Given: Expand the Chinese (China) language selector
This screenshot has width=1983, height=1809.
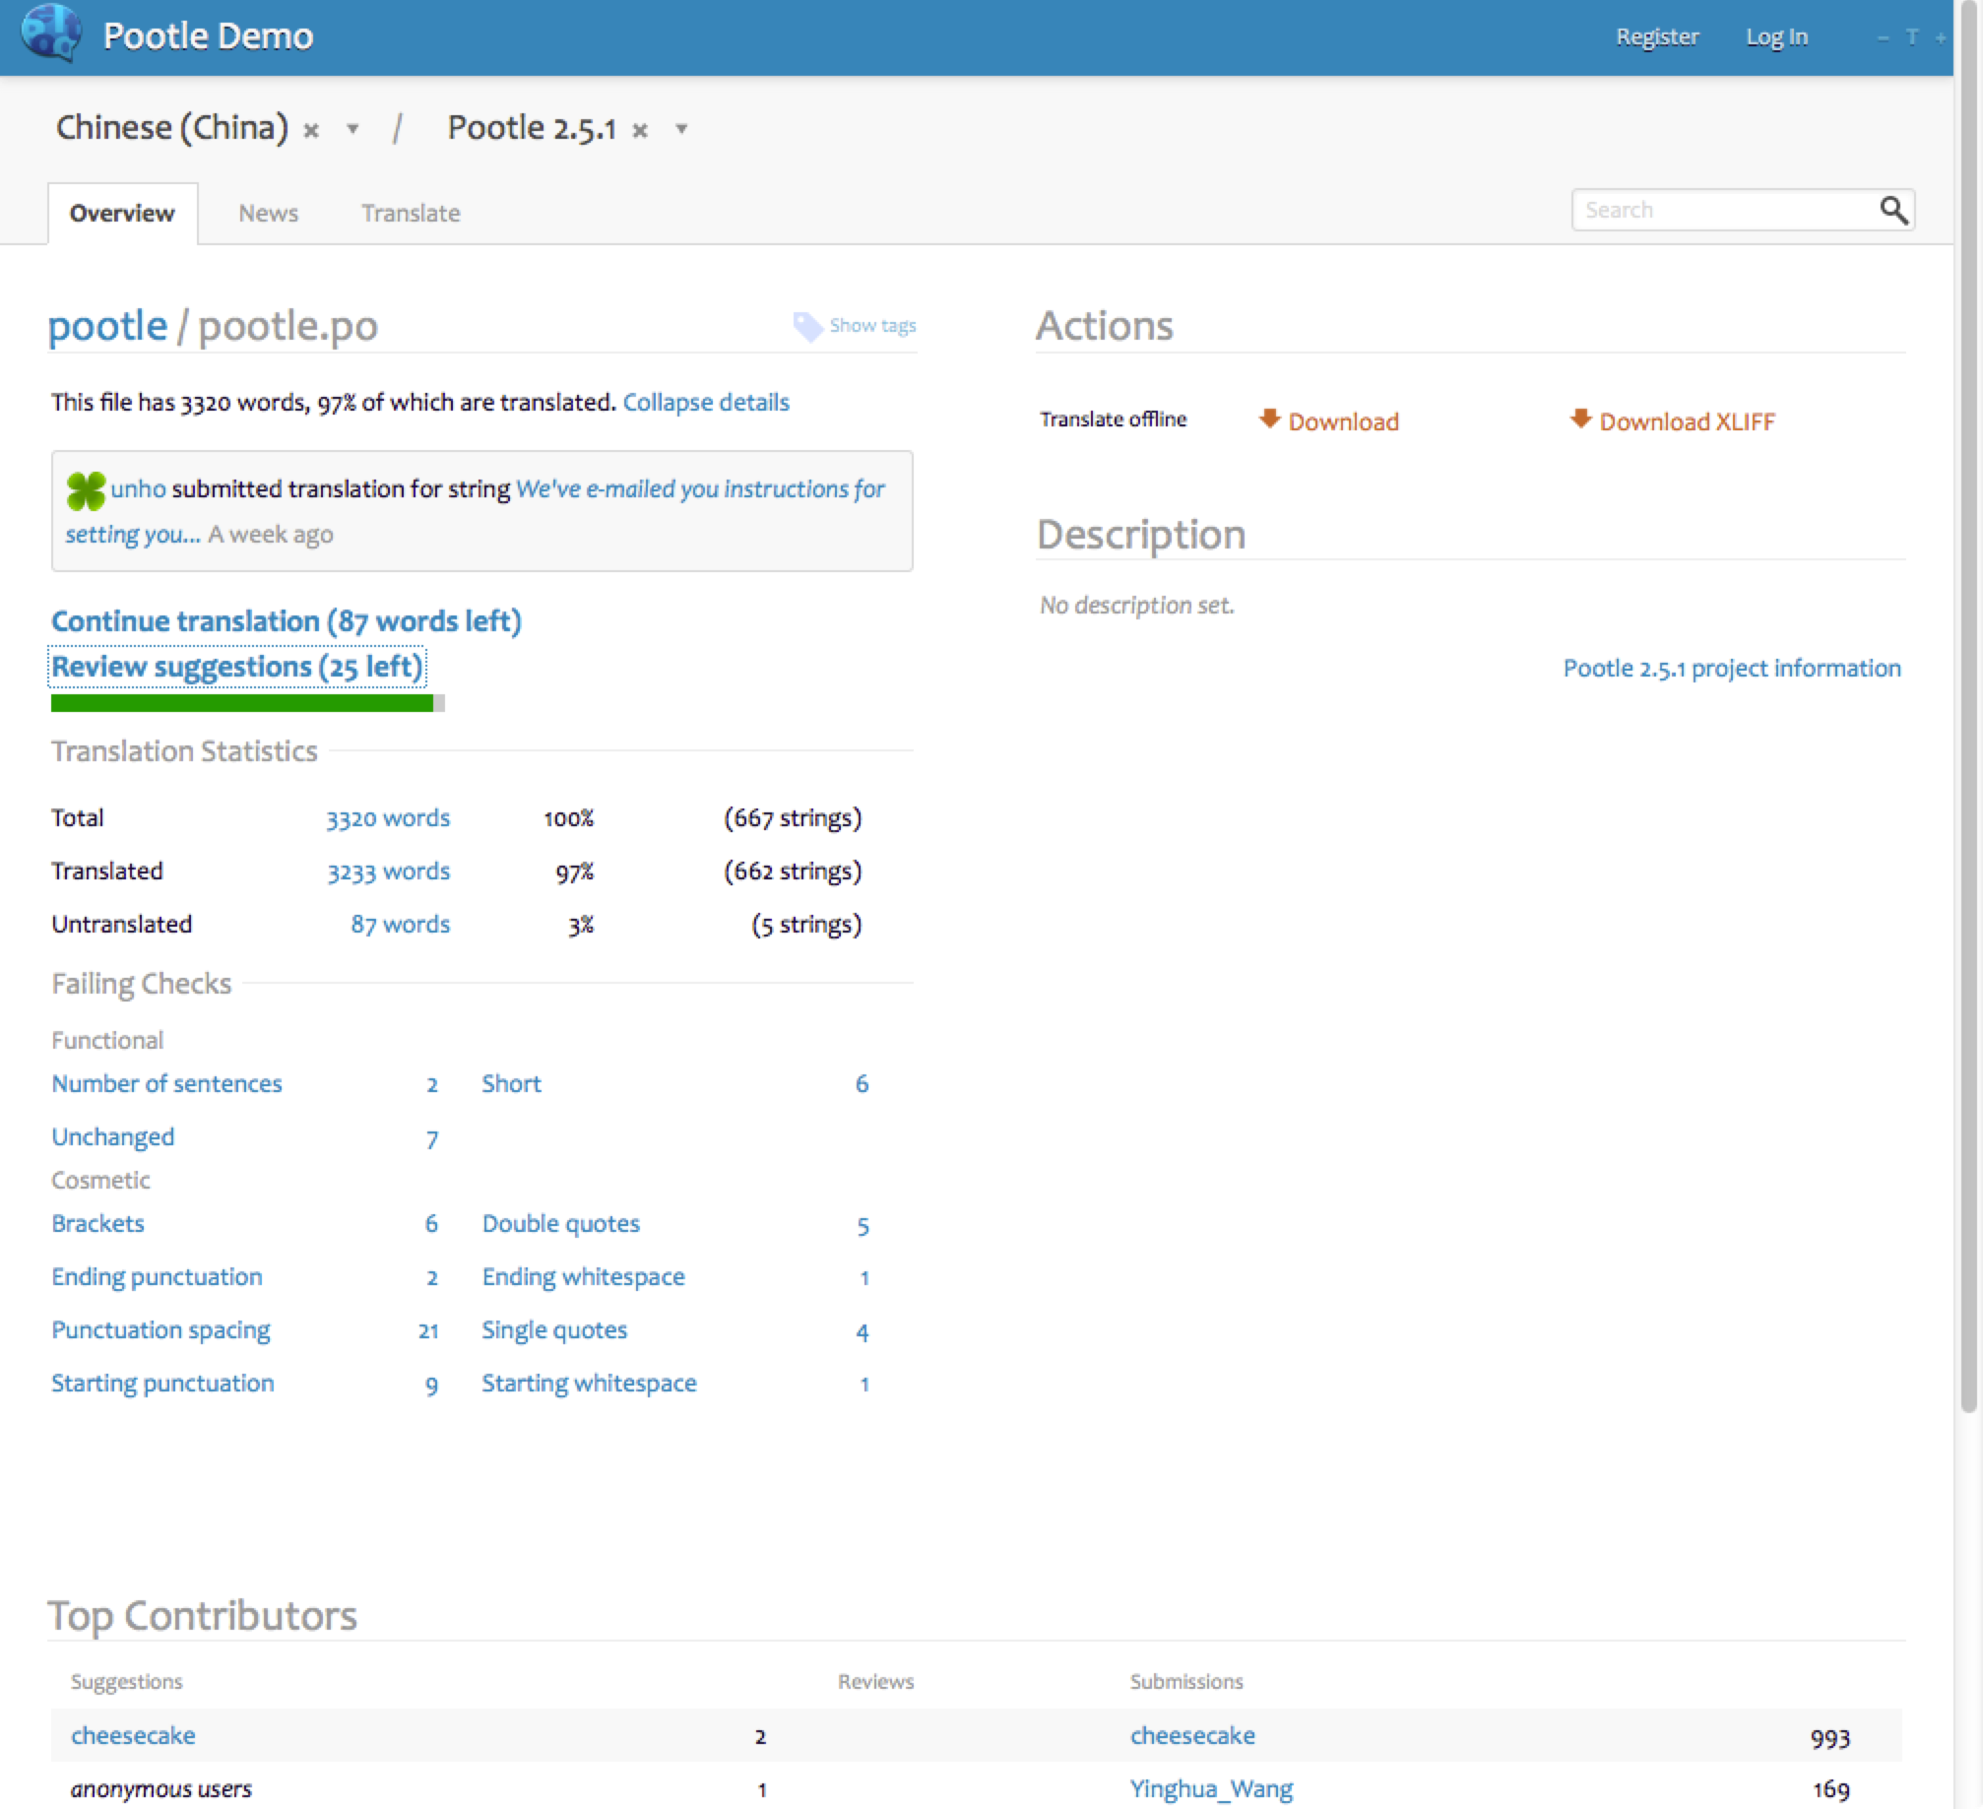Looking at the screenshot, I should (x=307, y=130).
